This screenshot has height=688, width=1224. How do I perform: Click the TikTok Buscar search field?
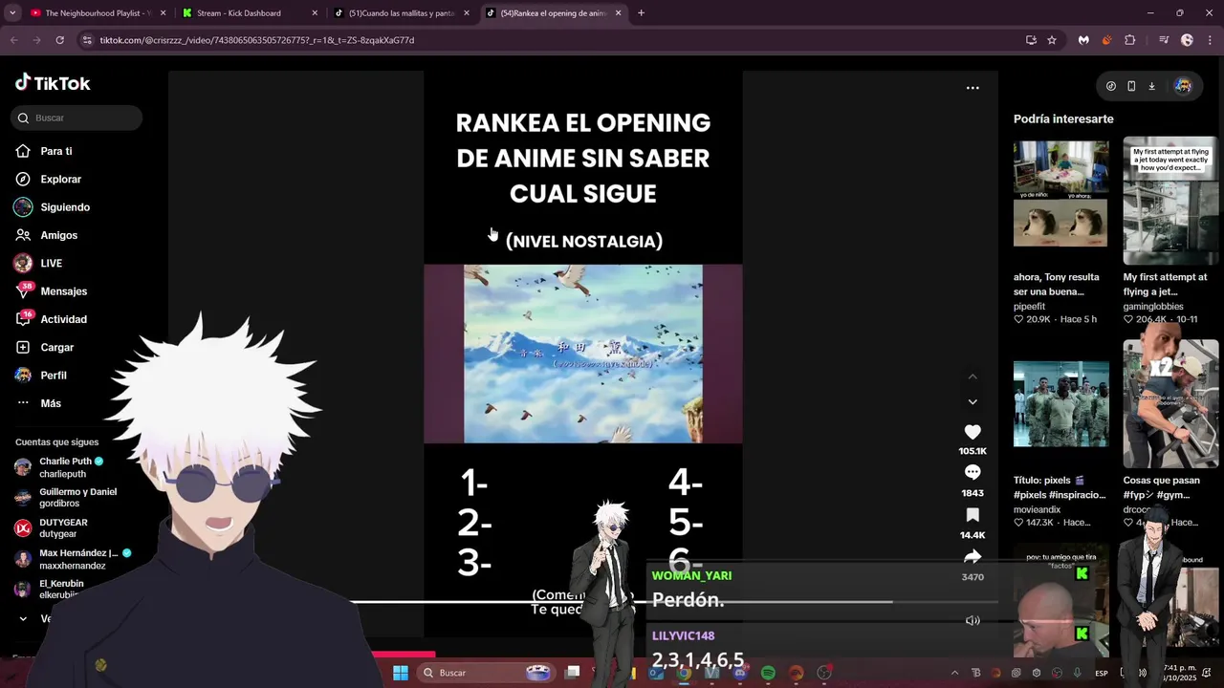[x=76, y=118]
